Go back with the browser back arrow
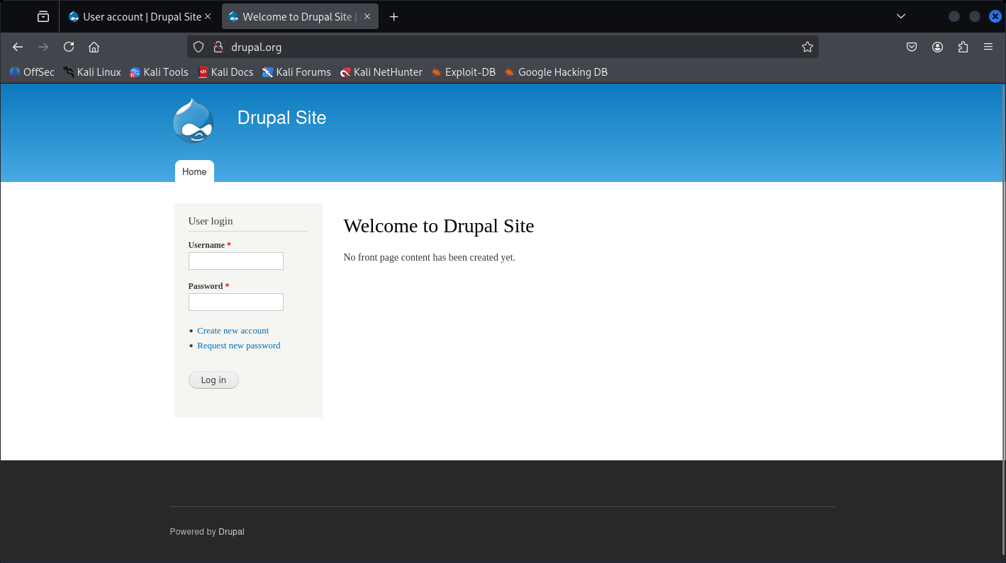 (18, 47)
